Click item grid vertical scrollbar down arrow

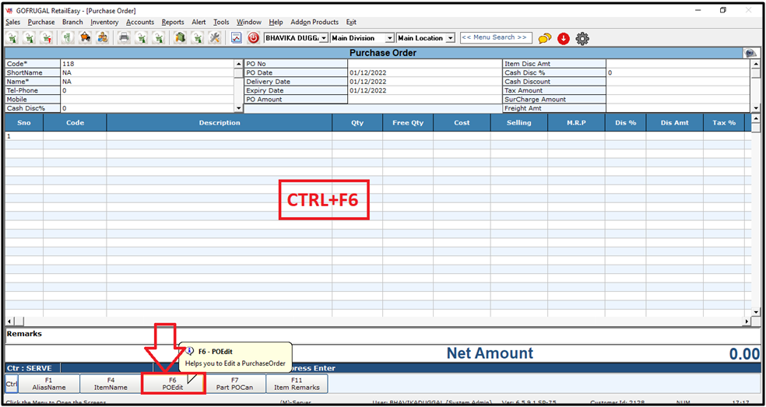pos(756,312)
